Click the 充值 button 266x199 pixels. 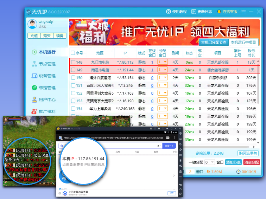(x=34, y=36)
